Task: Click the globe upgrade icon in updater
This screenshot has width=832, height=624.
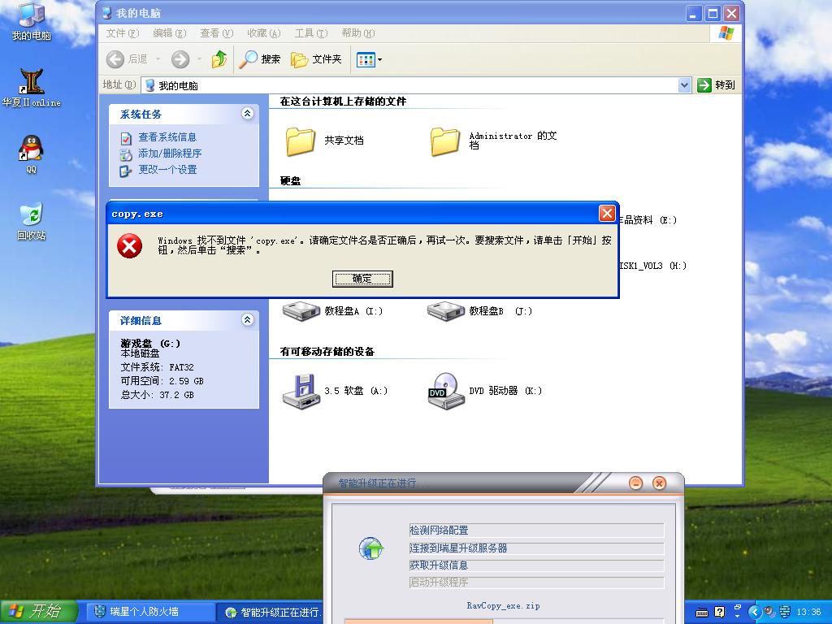Action: click(370, 548)
